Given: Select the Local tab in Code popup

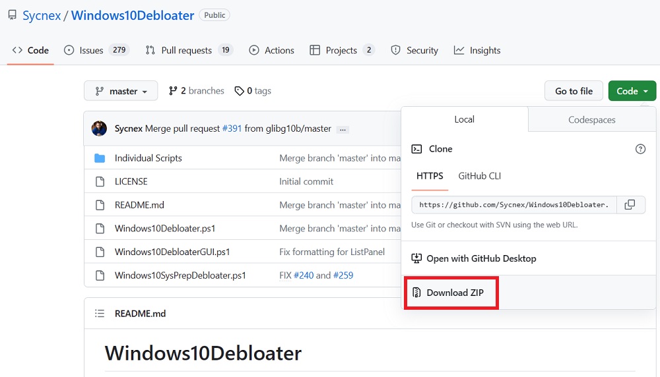Looking at the screenshot, I should [x=464, y=119].
